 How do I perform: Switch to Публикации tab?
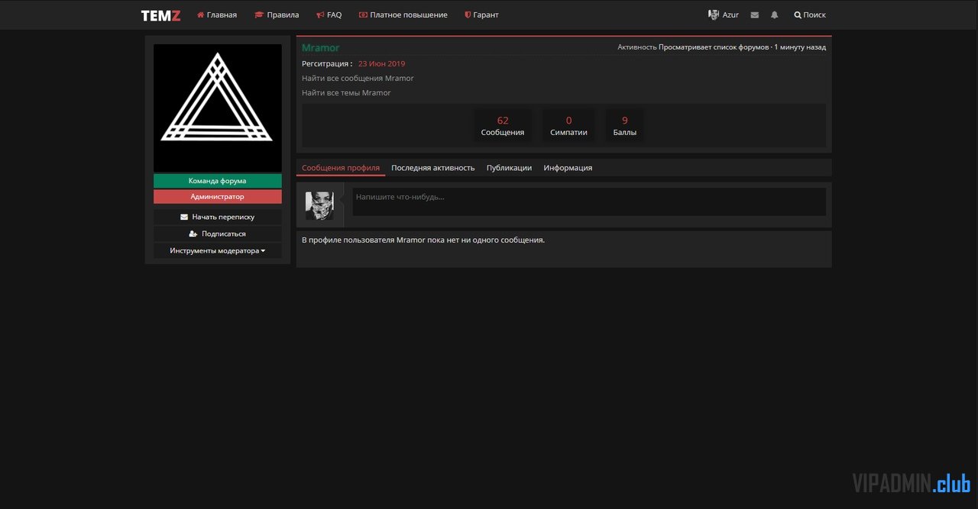[509, 168]
